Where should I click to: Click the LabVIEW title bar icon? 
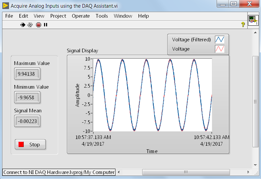(x=6, y=6)
